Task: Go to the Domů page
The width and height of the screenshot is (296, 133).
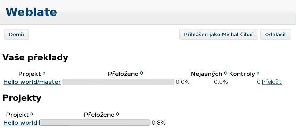Action: (16, 34)
